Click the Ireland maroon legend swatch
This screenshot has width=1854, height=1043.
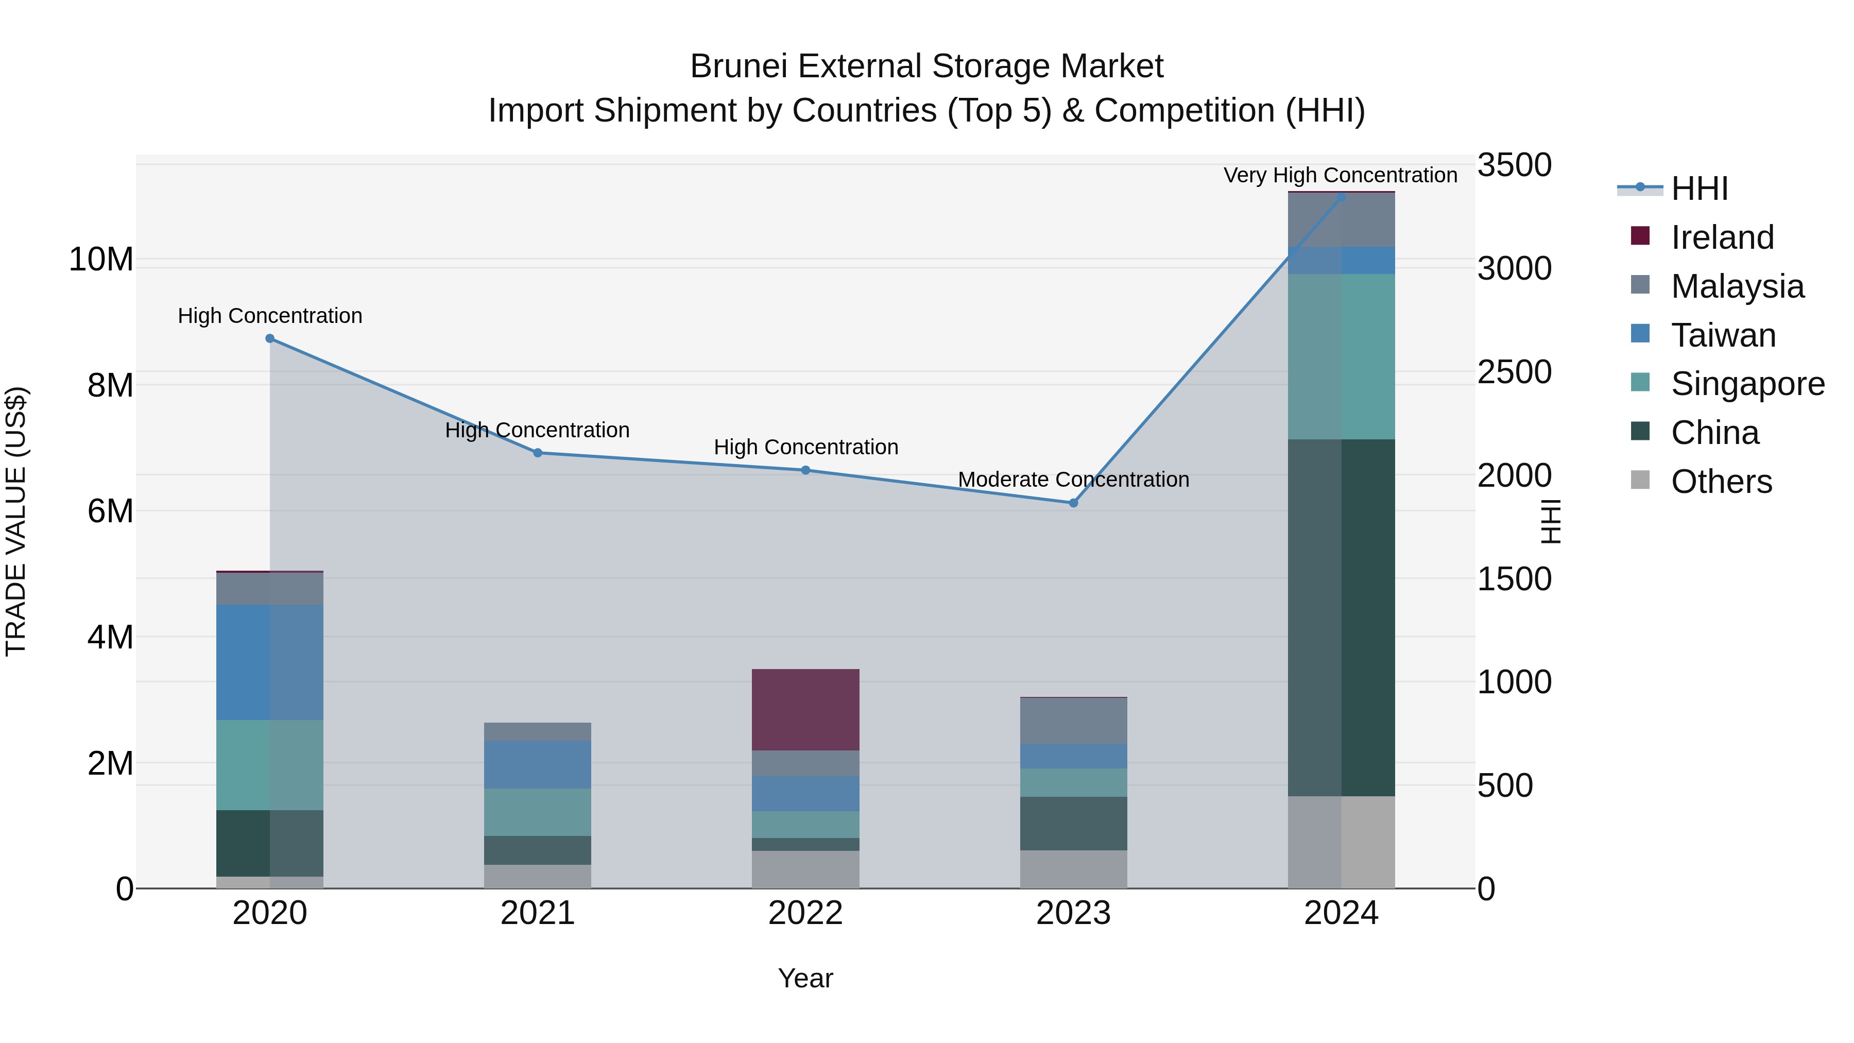pos(1640,235)
